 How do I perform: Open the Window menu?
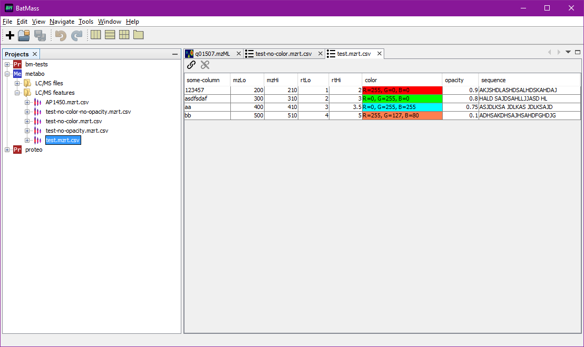point(110,22)
